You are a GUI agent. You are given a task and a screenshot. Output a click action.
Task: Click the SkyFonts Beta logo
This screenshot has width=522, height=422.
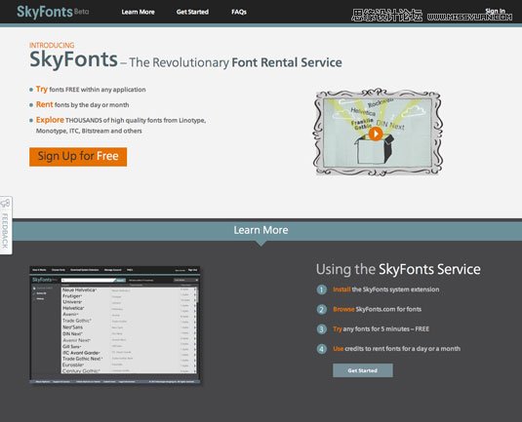(53, 12)
